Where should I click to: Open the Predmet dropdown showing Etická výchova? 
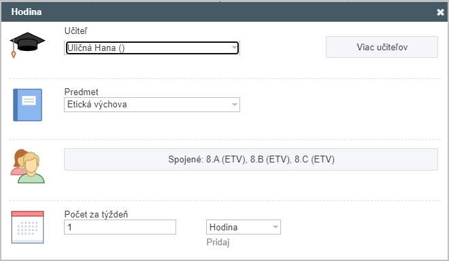pos(152,105)
